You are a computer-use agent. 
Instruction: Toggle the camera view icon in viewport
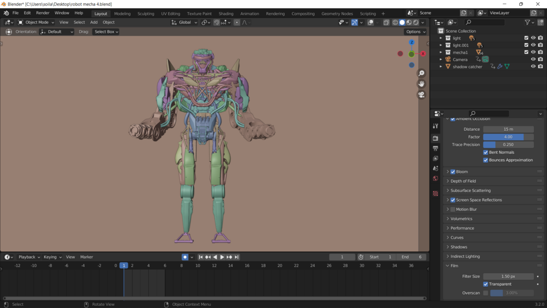point(421,95)
